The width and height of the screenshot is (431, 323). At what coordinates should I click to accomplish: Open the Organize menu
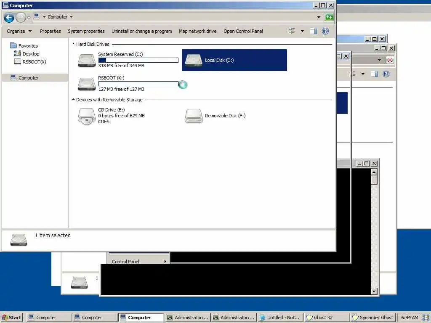[19, 31]
